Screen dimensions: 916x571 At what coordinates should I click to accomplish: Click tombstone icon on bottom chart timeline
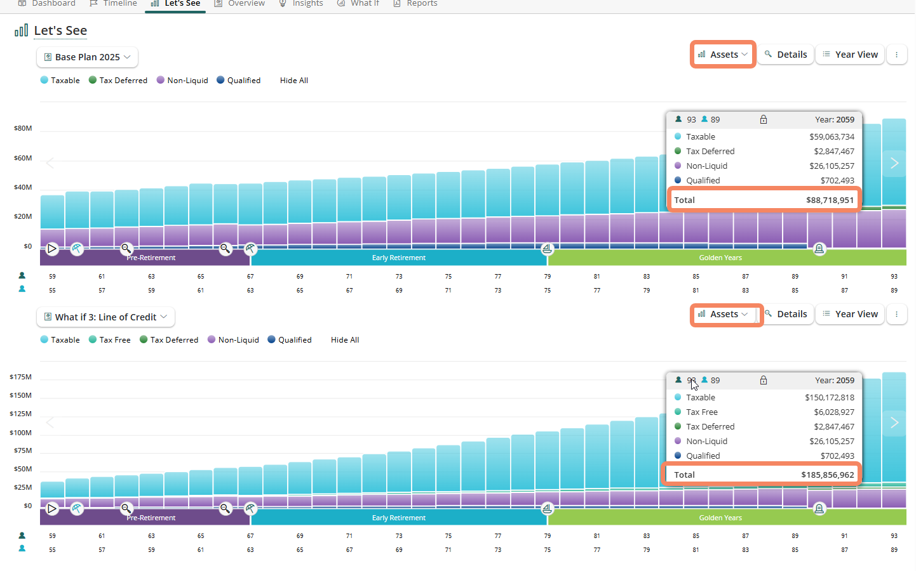819,509
